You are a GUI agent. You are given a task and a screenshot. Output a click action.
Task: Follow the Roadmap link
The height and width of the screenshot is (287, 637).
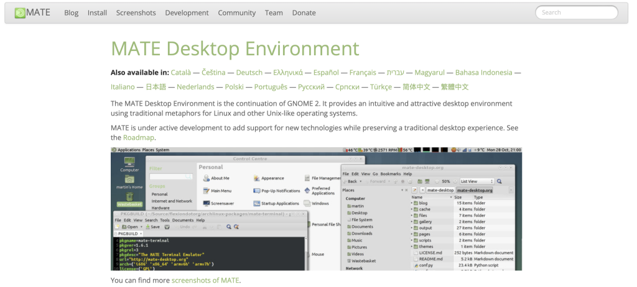pyautogui.click(x=139, y=138)
